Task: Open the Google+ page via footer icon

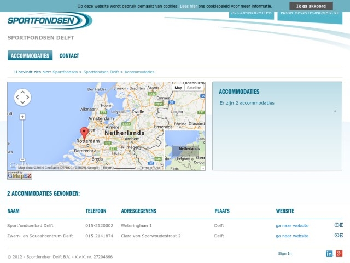Action: [x=339, y=253]
